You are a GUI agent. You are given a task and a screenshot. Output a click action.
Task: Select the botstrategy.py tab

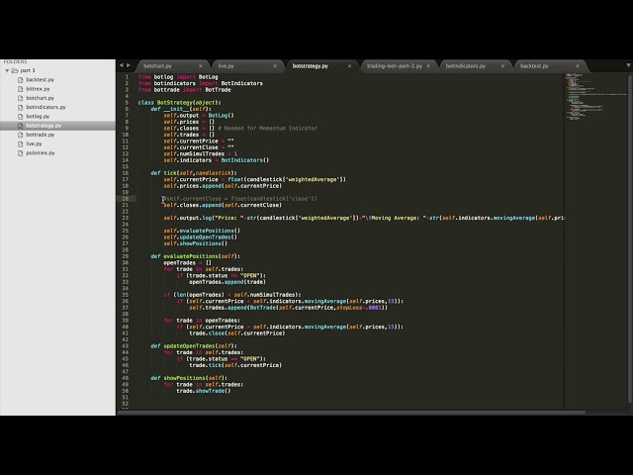click(310, 66)
